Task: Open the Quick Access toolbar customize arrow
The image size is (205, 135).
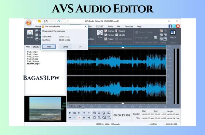Action: tap(68, 21)
